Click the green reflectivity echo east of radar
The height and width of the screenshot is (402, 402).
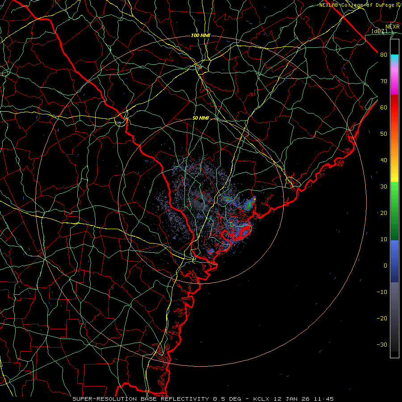[249, 205]
